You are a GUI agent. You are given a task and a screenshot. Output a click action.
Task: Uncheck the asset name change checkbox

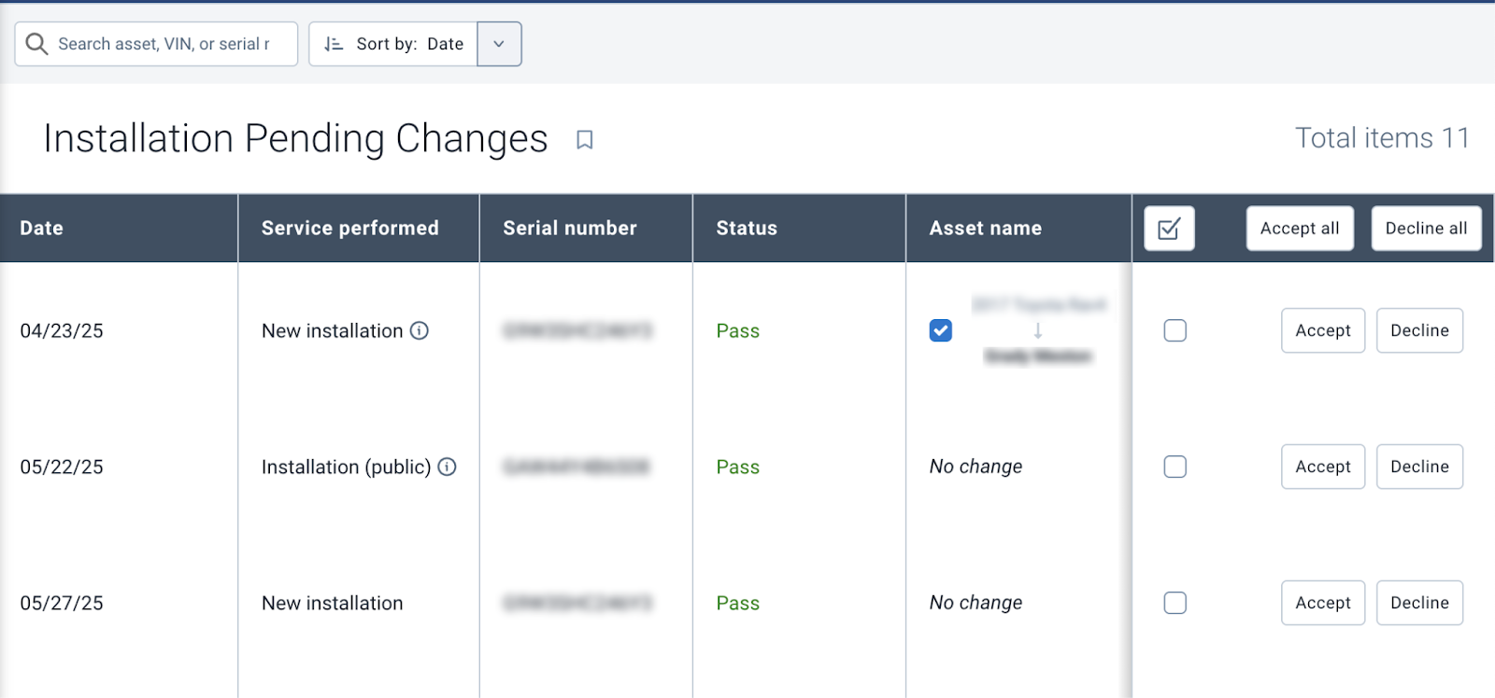[x=941, y=330]
